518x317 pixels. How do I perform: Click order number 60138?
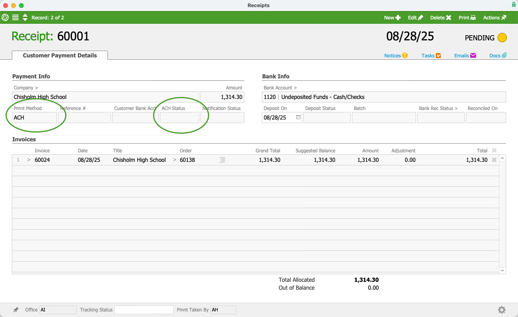(x=187, y=160)
